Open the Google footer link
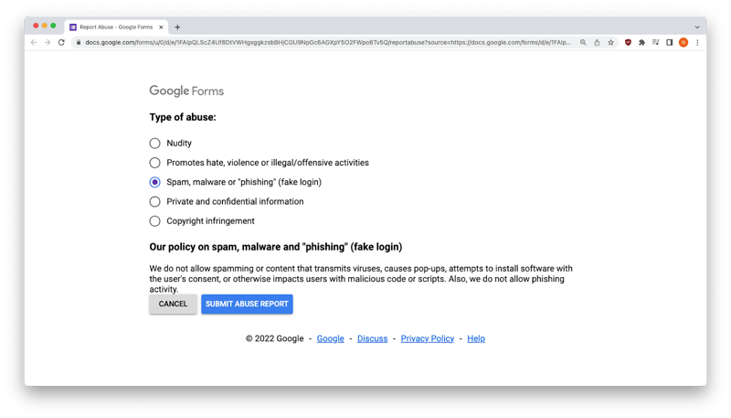The height and width of the screenshot is (418, 731). tap(330, 338)
